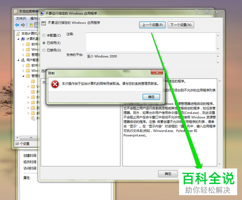Screen dimensions: 242x200
Task: Select the 软件 folder under 计算机配置
Action: [28, 44]
